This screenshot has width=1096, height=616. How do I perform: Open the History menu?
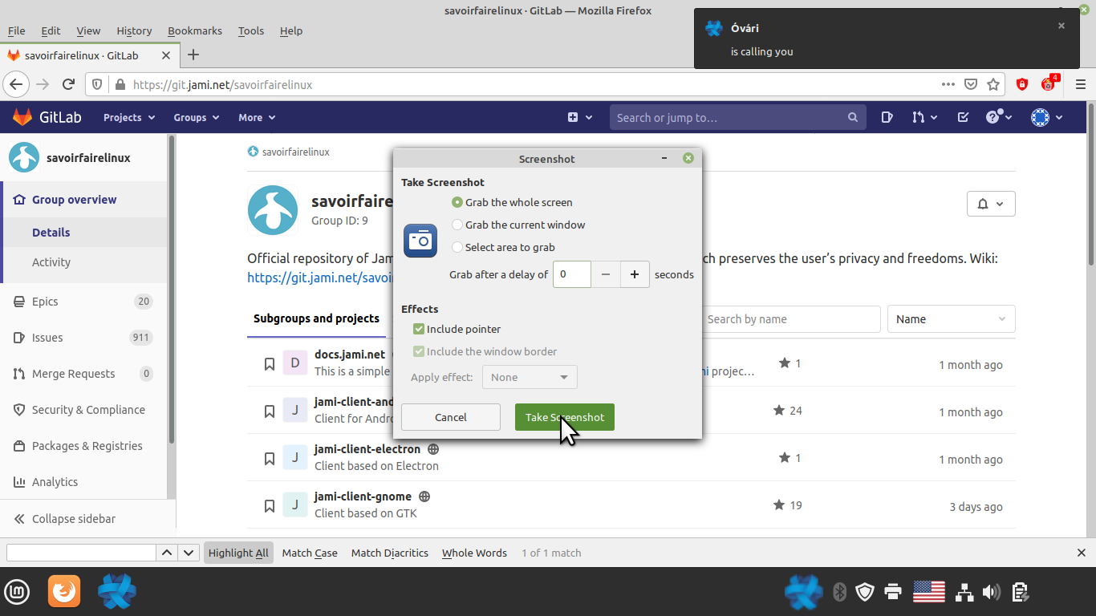point(134,30)
